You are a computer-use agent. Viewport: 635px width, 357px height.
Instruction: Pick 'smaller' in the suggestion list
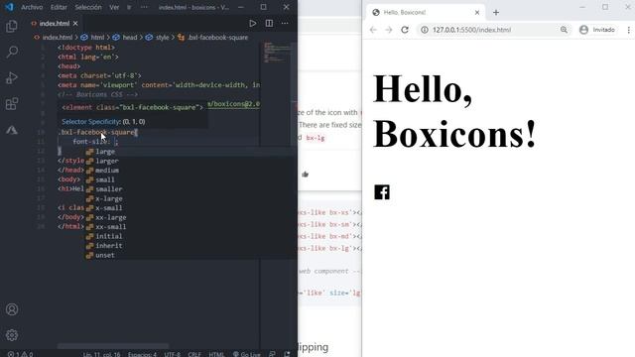point(190,189)
